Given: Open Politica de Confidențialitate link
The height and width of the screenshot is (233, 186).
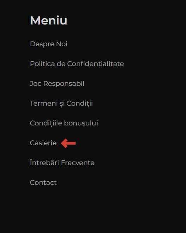Looking at the screenshot, I should (x=77, y=64).
